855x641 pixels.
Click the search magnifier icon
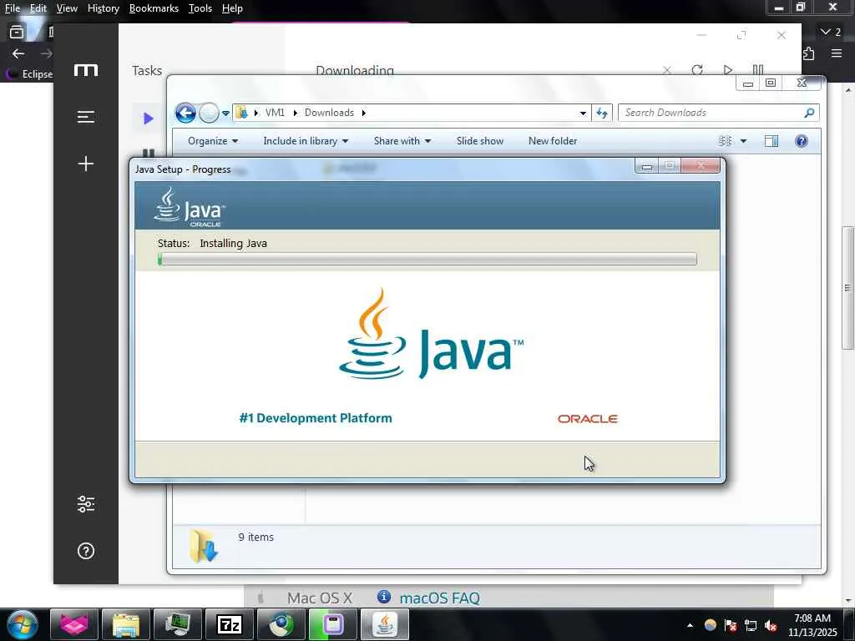point(809,113)
